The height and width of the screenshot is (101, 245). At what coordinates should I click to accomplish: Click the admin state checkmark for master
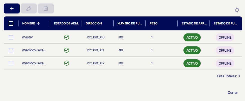click(x=67, y=37)
